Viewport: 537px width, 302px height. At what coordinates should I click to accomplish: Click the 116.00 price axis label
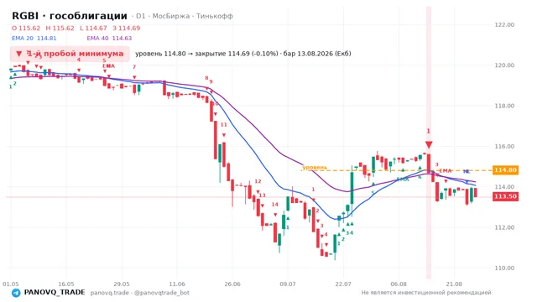(x=504, y=146)
